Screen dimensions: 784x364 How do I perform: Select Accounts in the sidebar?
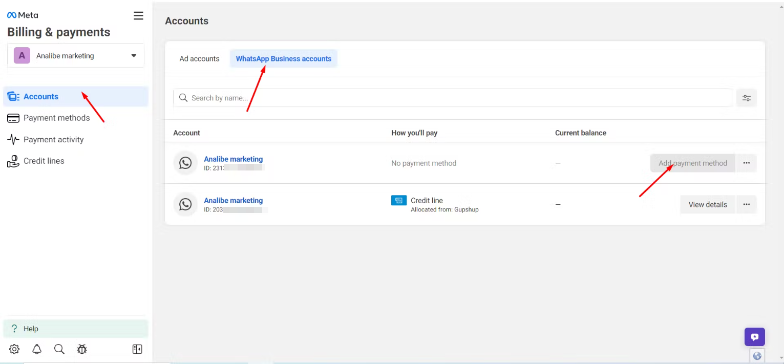click(x=76, y=97)
